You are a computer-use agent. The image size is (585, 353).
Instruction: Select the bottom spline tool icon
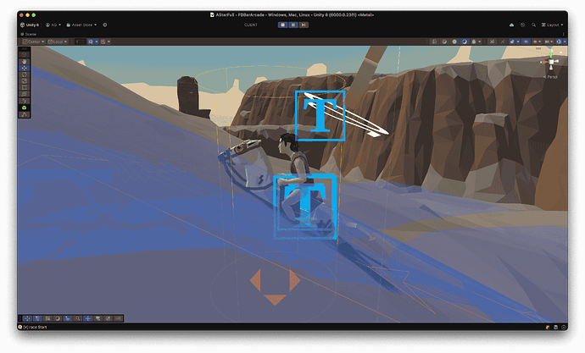[x=25, y=114]
